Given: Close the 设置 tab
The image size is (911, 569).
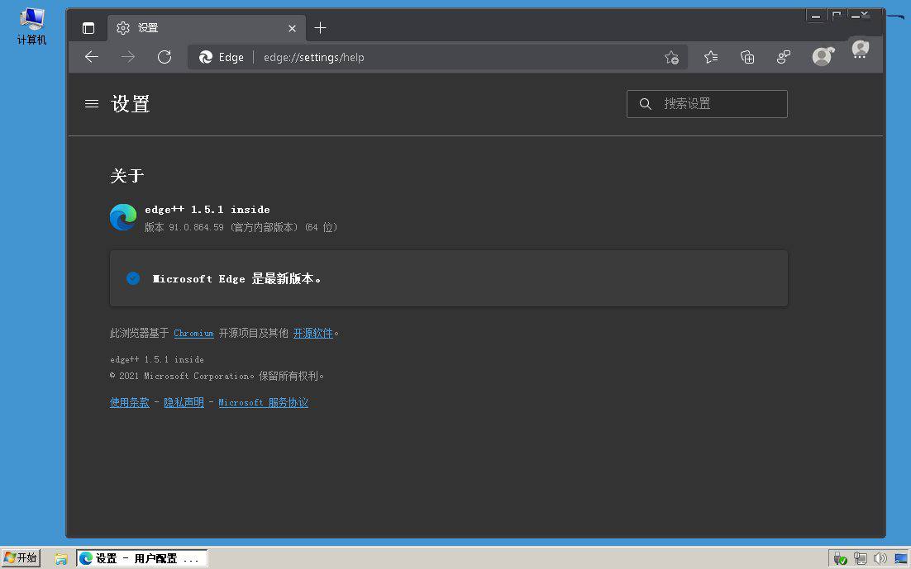Looking at the screenshot, I should [x=292, y=28].
